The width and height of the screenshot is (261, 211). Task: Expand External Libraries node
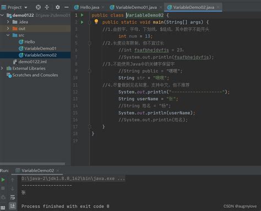pos(2,68)
